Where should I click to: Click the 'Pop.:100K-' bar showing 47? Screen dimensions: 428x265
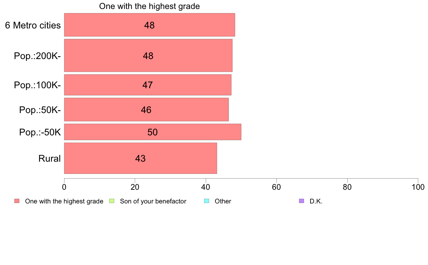[x=147, y=85]
